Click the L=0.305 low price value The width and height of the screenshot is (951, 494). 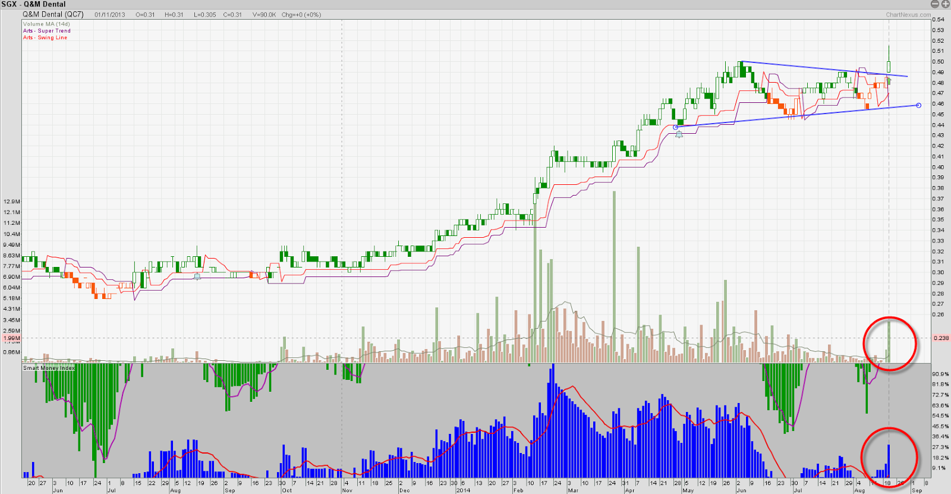click(x=205, y=15)
